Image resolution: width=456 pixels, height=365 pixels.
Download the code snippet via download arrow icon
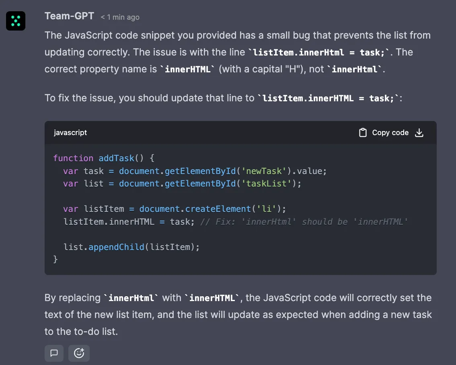click(x=419, y=132)
